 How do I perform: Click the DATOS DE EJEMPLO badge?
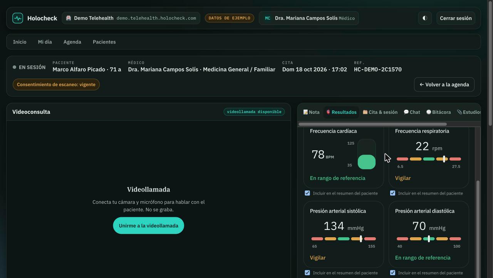(230, 18)
